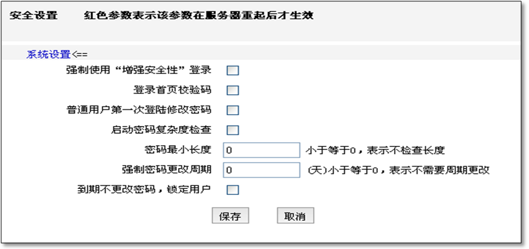Viewport: 529px width, 249px height.
Task: Select the 安全设置 page title
Action: pyautogui.click(x=34, y=16)
